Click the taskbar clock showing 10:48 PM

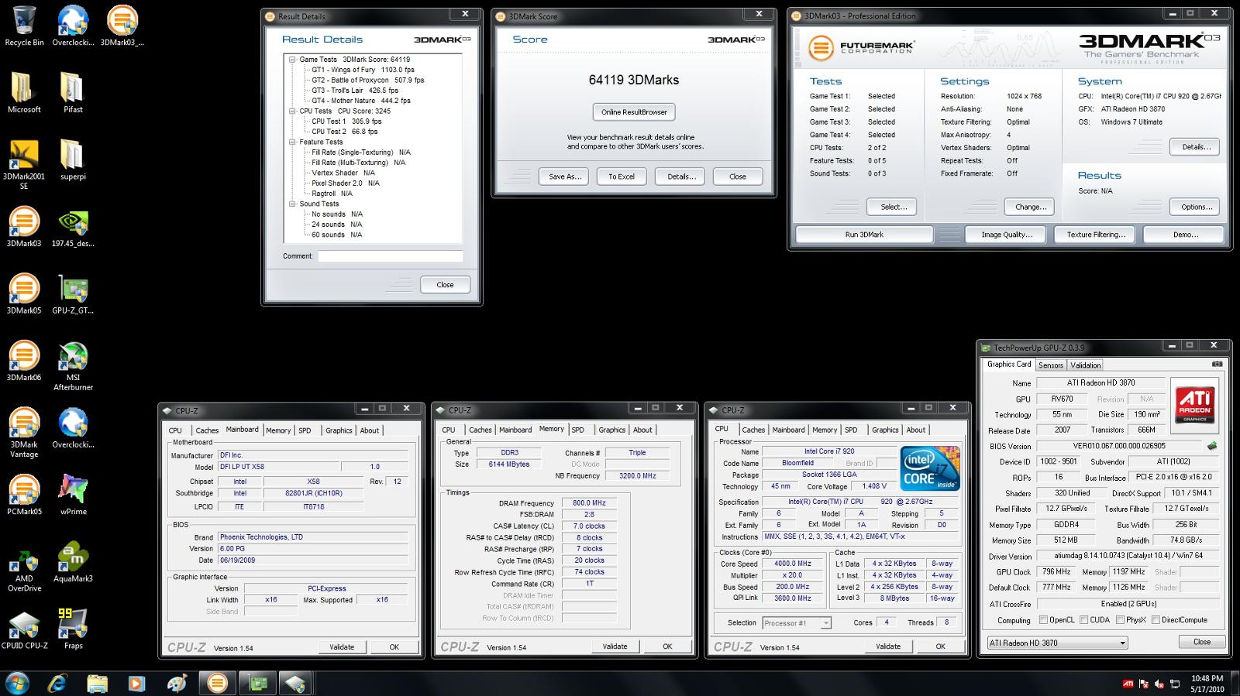1207,684
